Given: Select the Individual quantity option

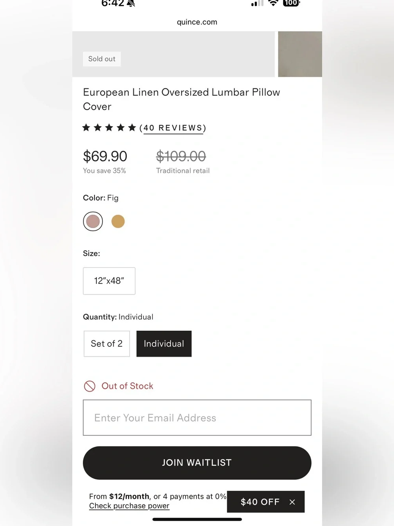Looking at the screenshot, I should [x=164, y=344].
